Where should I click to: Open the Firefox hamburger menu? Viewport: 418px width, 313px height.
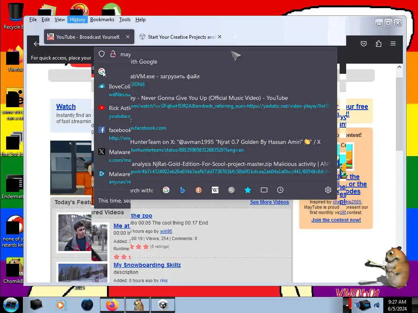tap(393, 43)
